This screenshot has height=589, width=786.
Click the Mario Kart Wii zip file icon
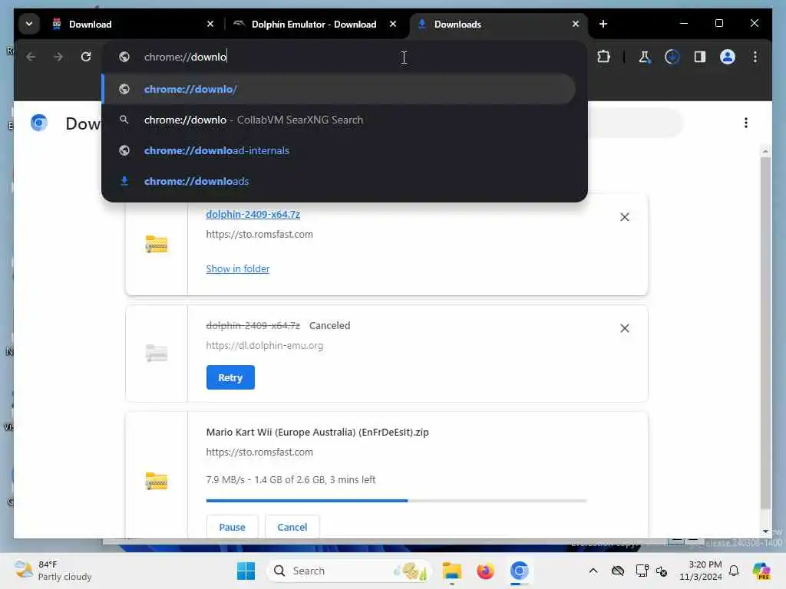(157, 481)
